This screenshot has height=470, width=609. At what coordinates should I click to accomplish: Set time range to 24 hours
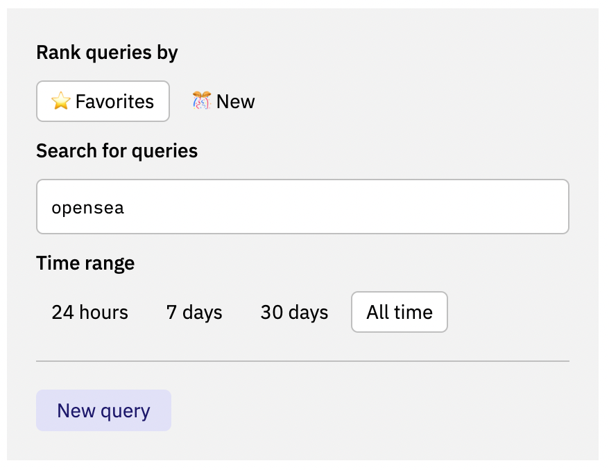pyautogui.click(x=89, y=313)
